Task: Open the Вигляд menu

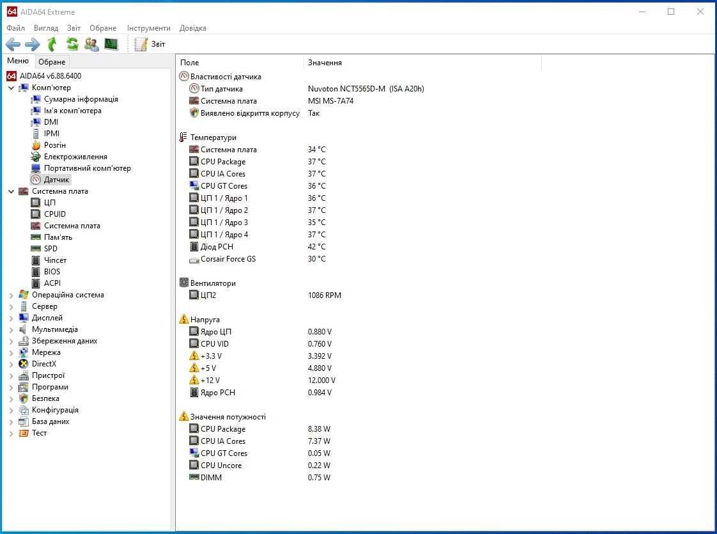Action: [x=46, y=28]
